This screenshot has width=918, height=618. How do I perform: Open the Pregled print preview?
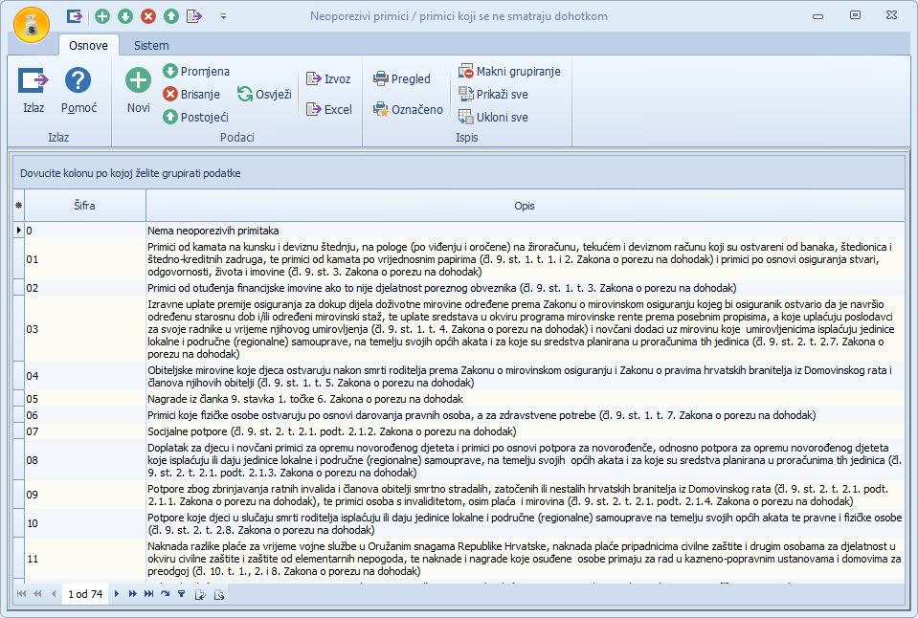(x=402, y=78)
